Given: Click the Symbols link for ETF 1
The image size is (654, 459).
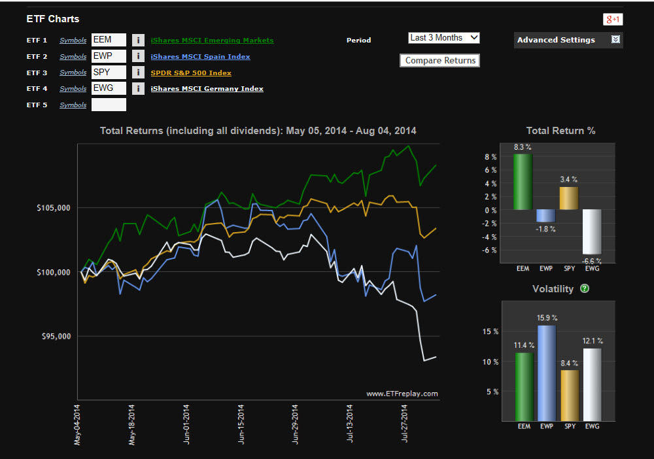Looking at the screenshot, I should tap(73, 41).
